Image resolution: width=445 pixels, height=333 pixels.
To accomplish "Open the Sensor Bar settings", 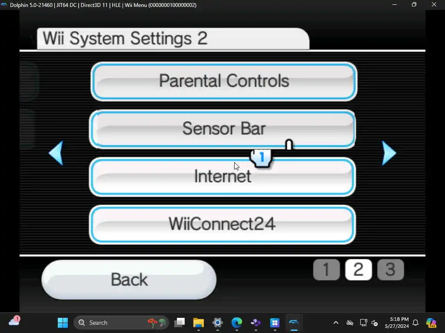I will [x=222, y=129].
